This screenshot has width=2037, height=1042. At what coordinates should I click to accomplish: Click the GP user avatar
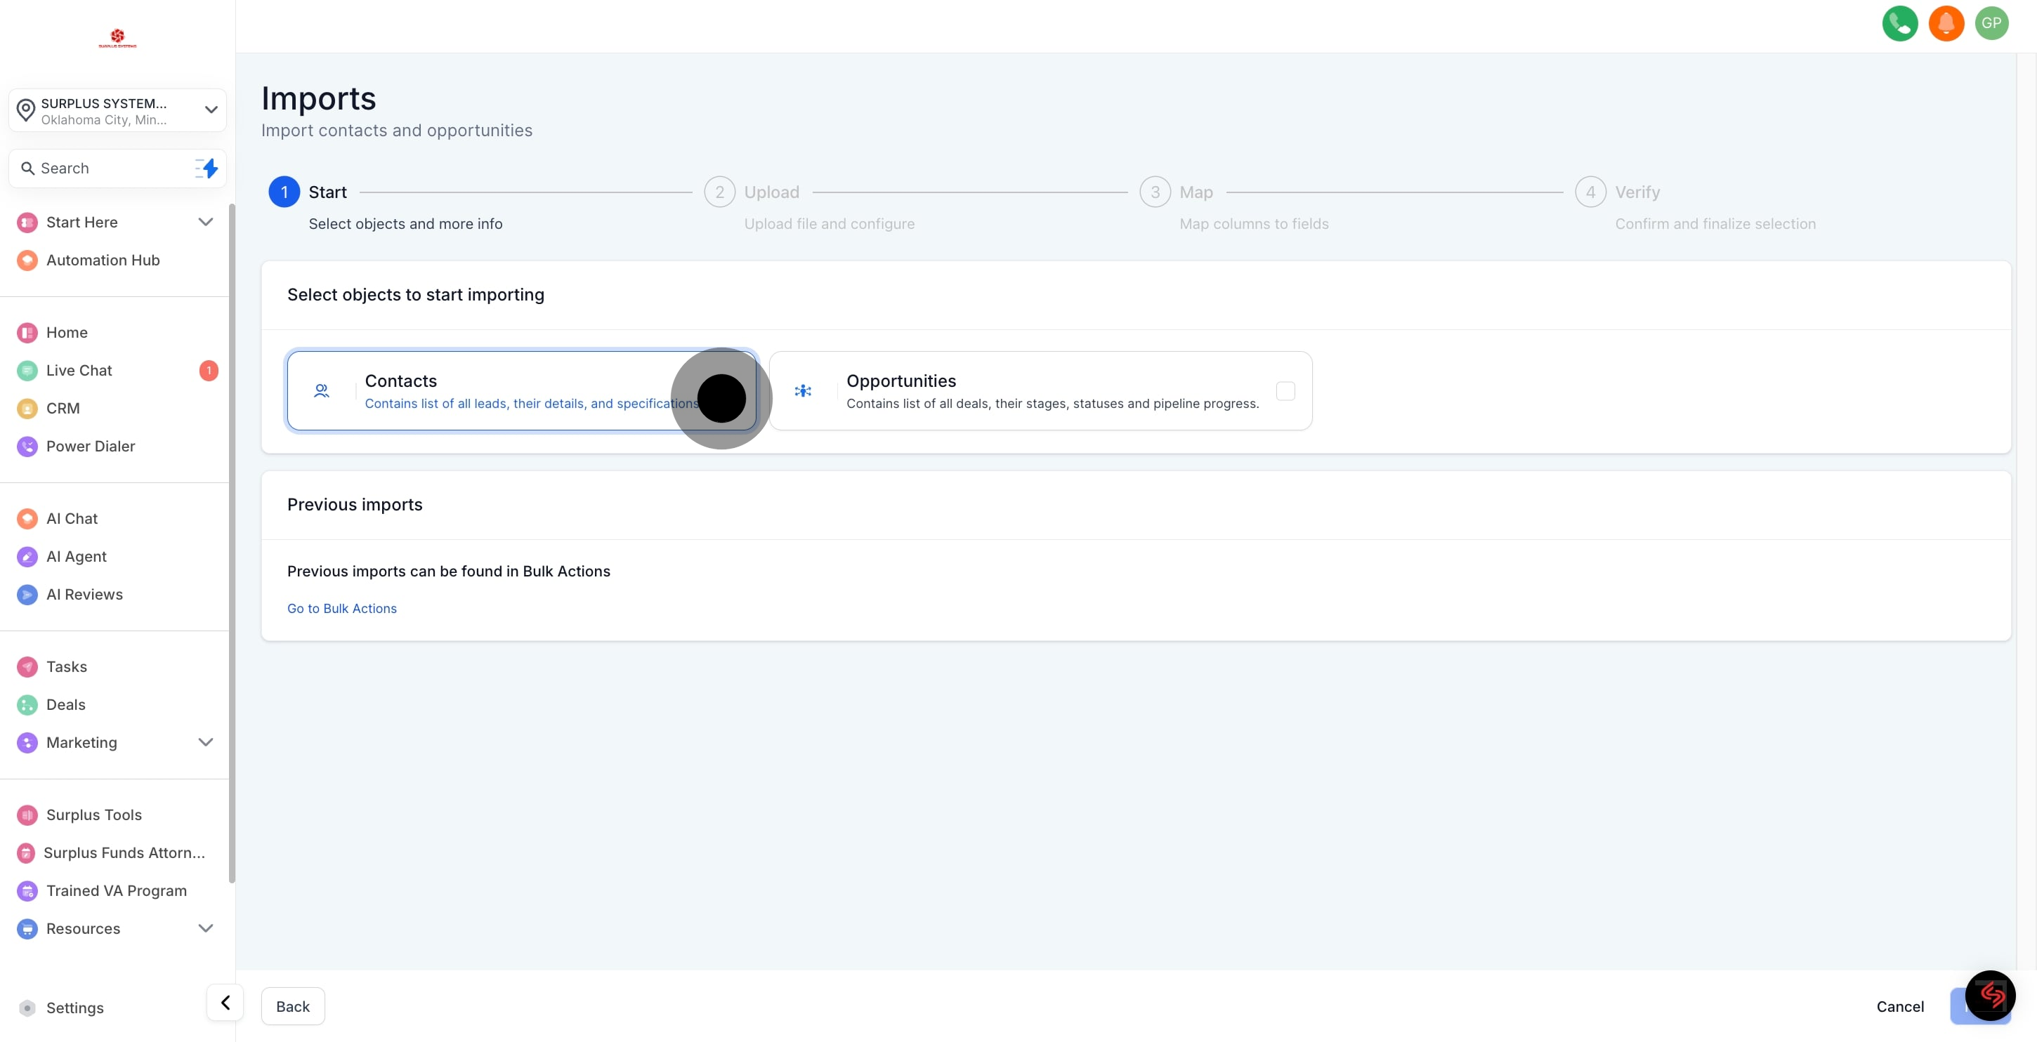(x=1991, y=23)
